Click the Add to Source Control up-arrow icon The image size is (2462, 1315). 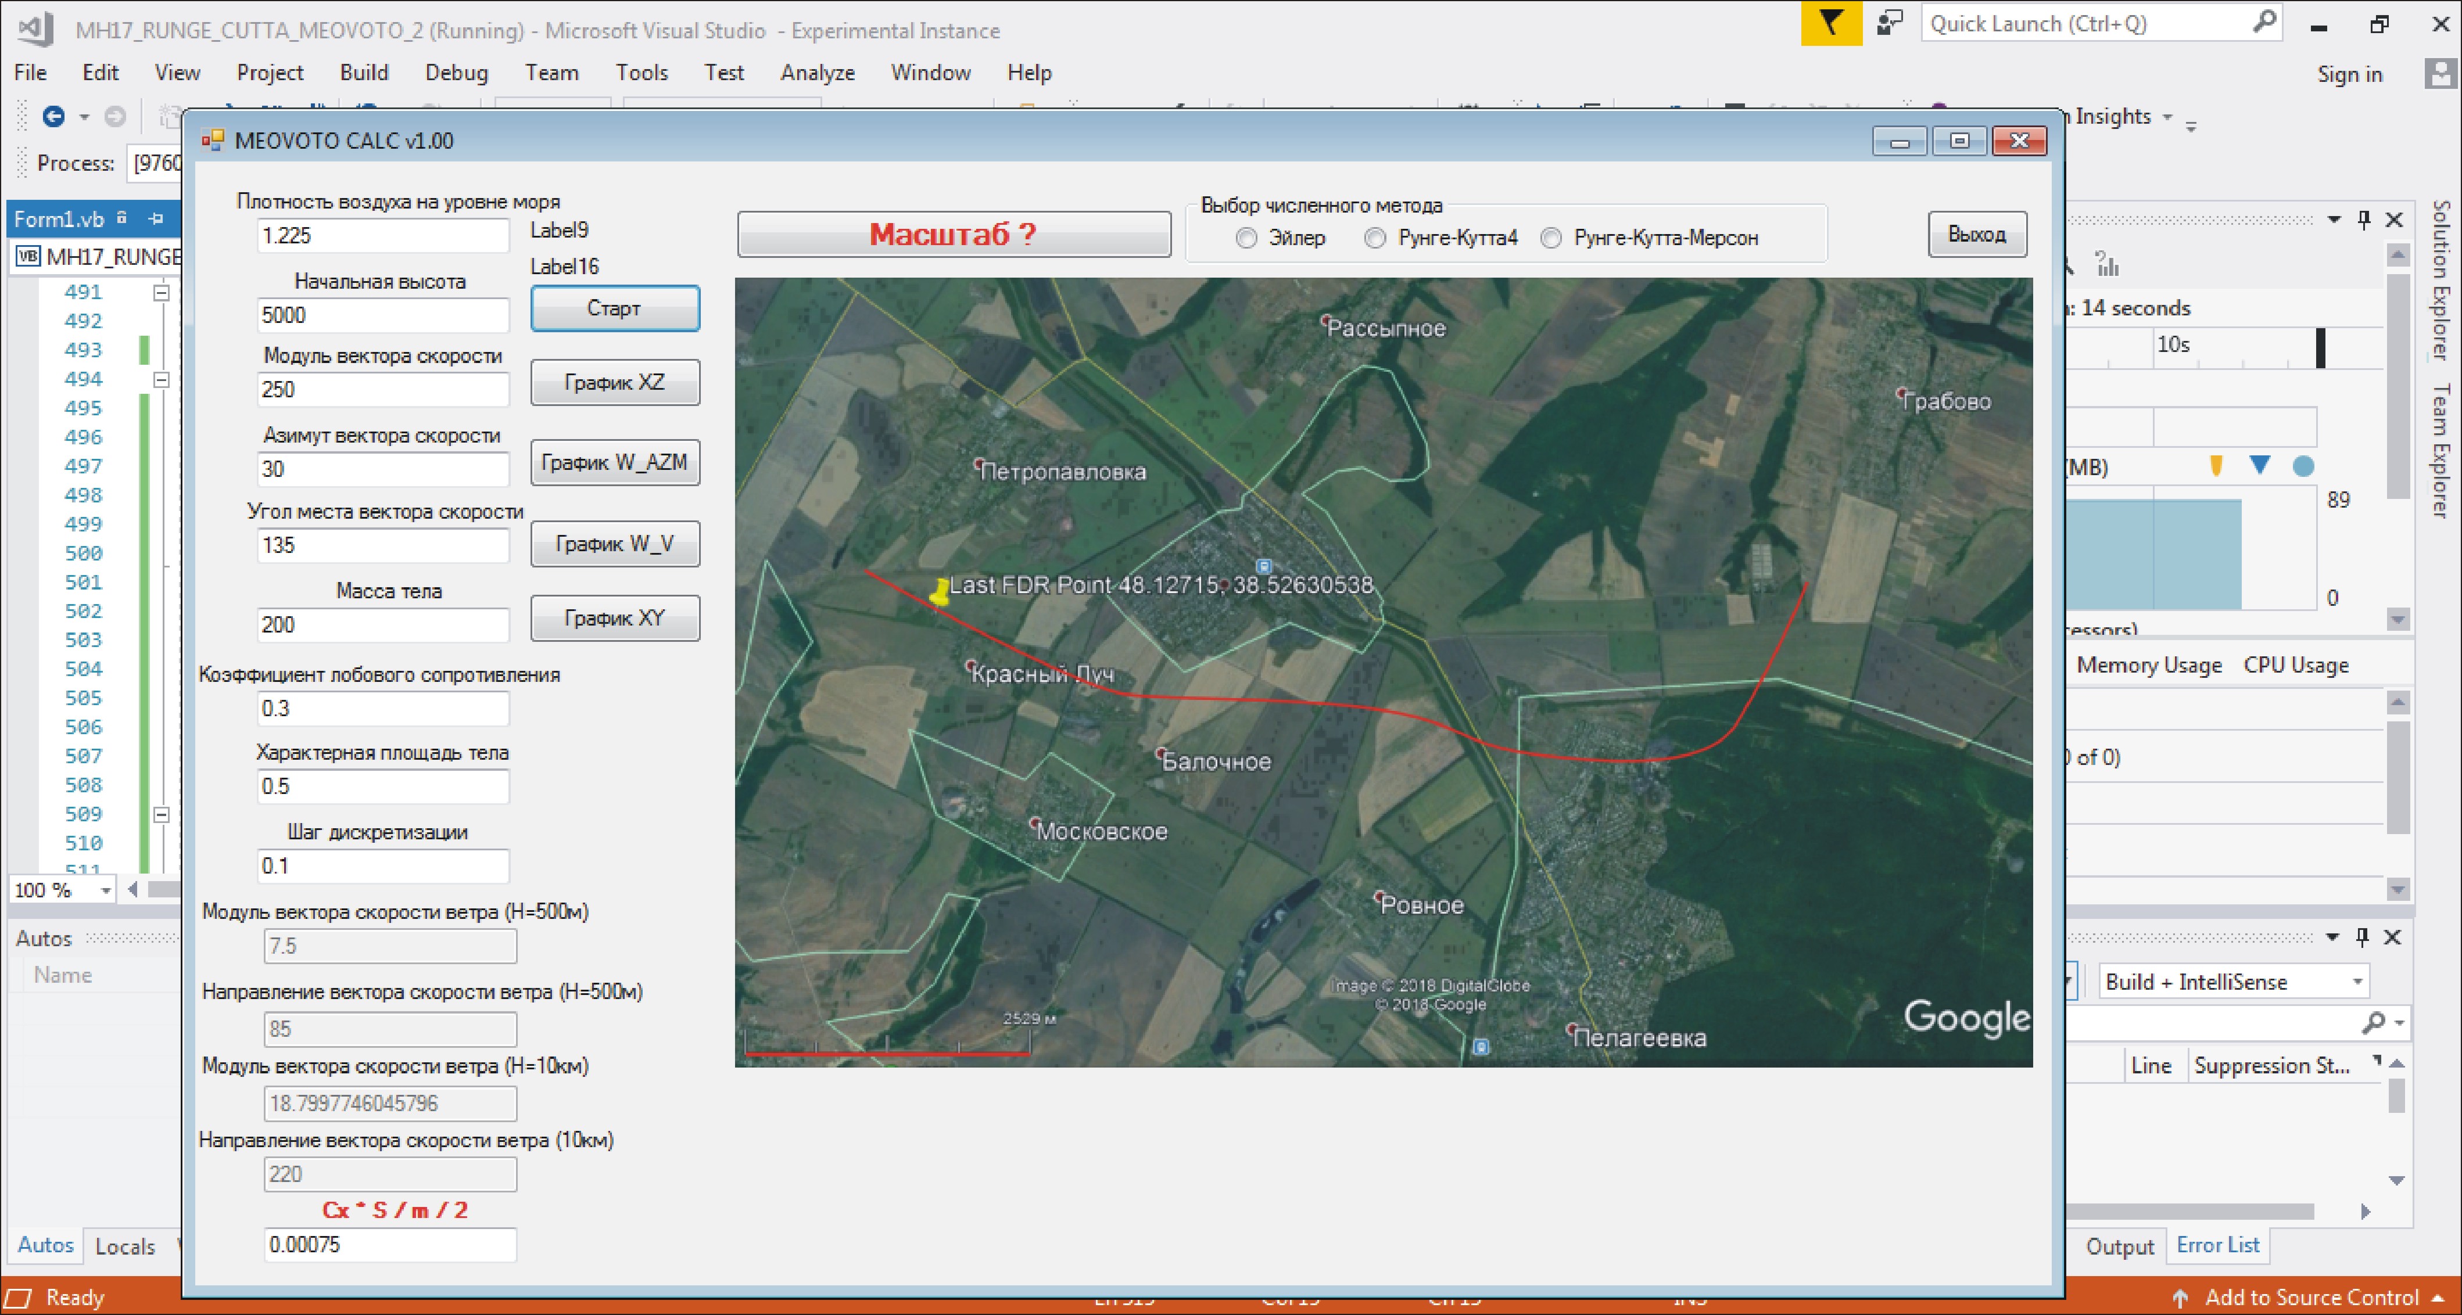(x=2180, y=1298)
